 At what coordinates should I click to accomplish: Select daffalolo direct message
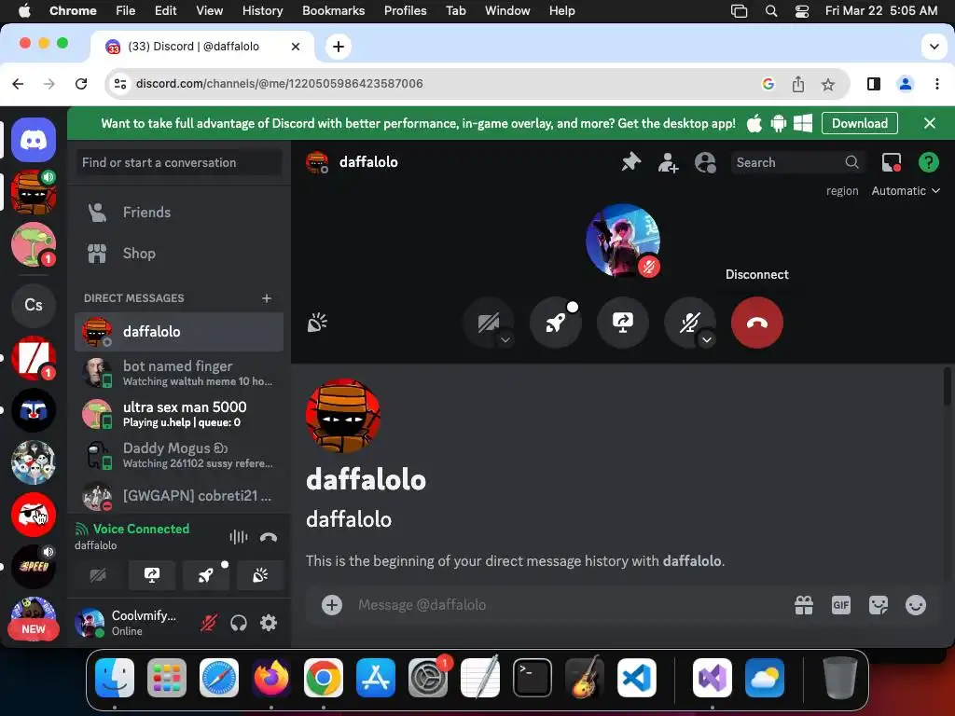click(179, 332)
